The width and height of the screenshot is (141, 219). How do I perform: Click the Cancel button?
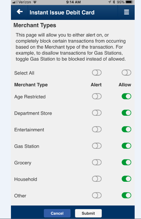57,213
